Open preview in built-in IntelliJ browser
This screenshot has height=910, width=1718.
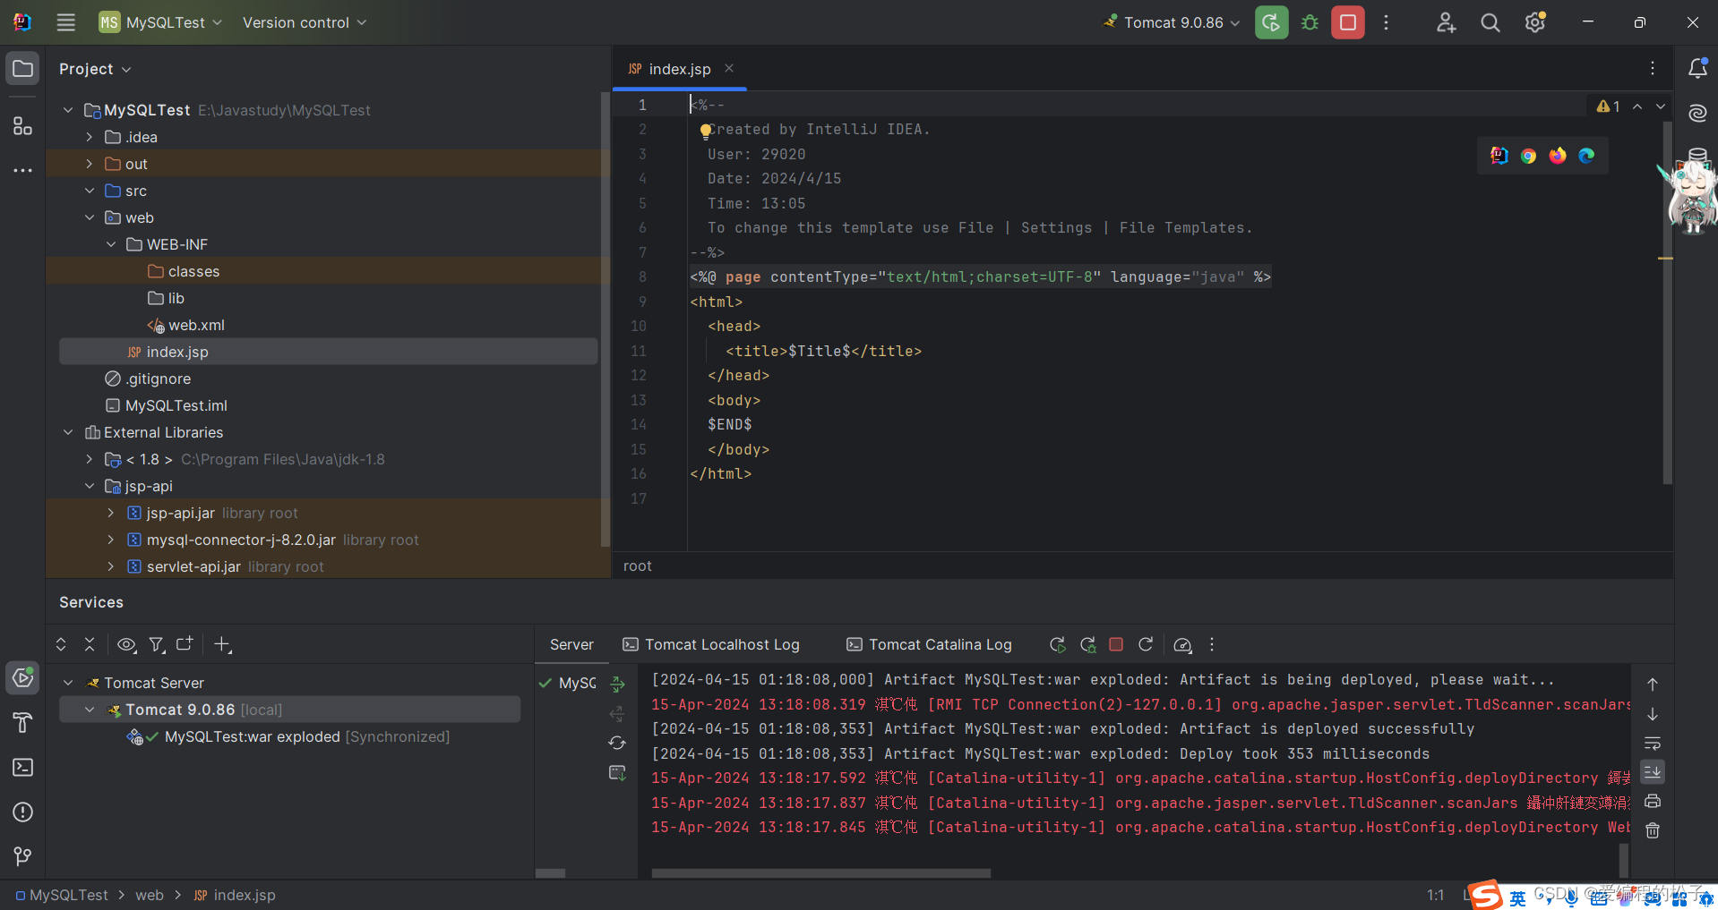[x=1499, y=156]
